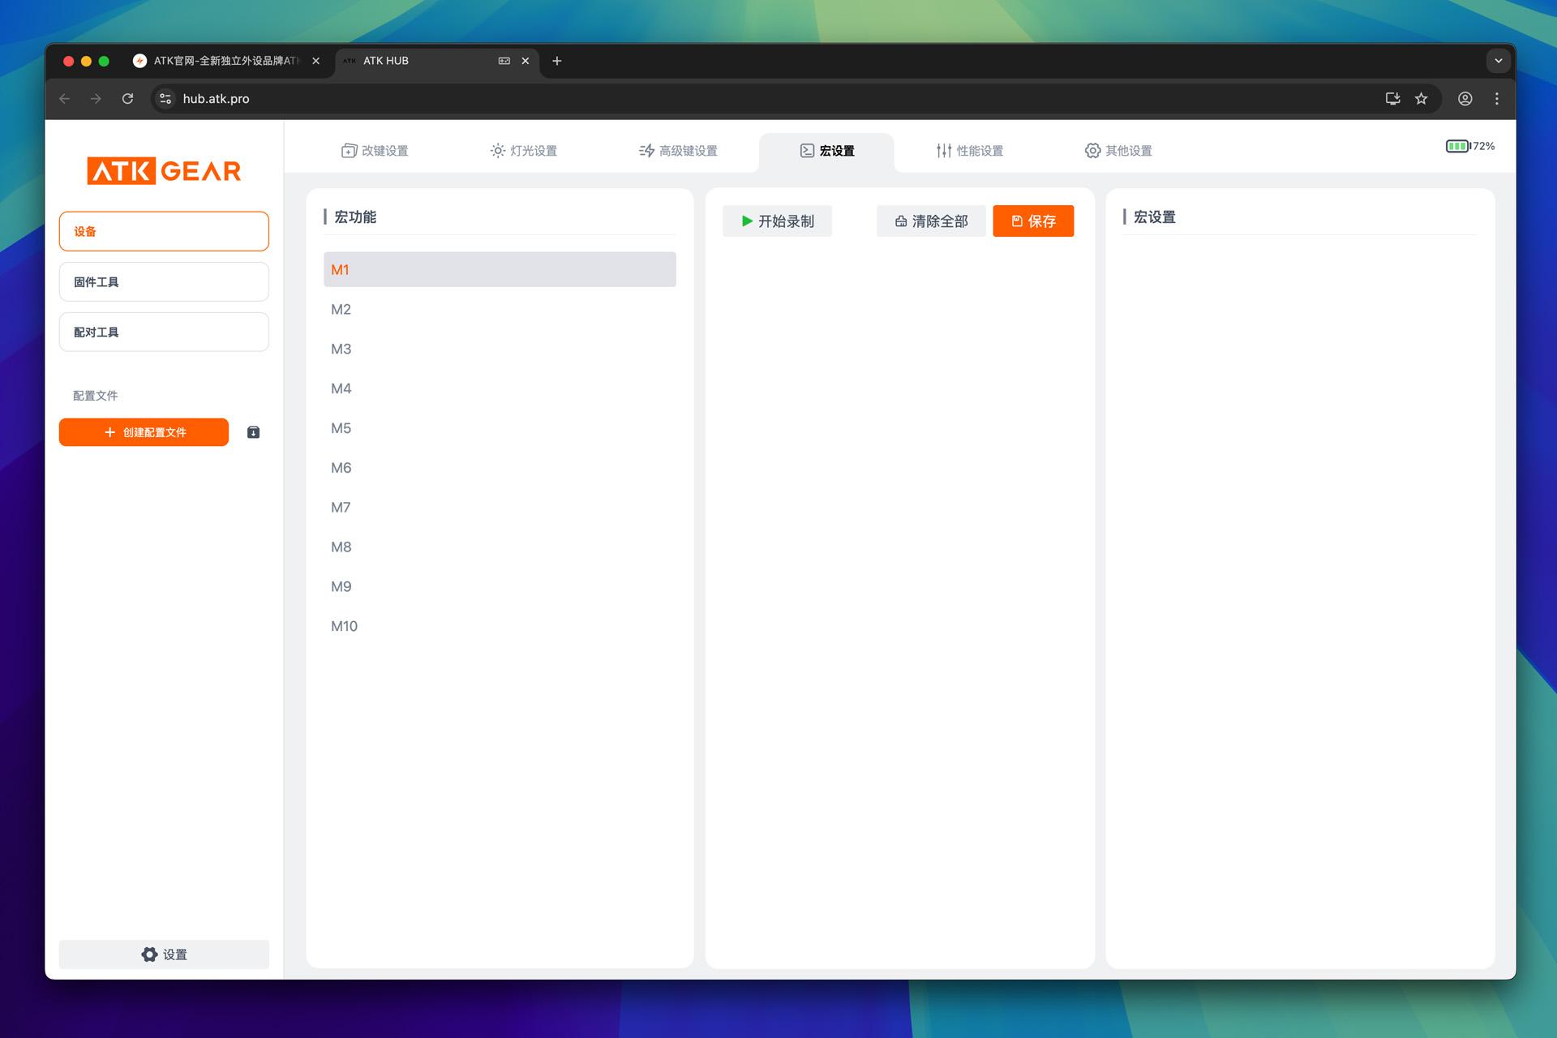Save the macro with 保存
1557x1038 pixels.
coord(1032,221)
